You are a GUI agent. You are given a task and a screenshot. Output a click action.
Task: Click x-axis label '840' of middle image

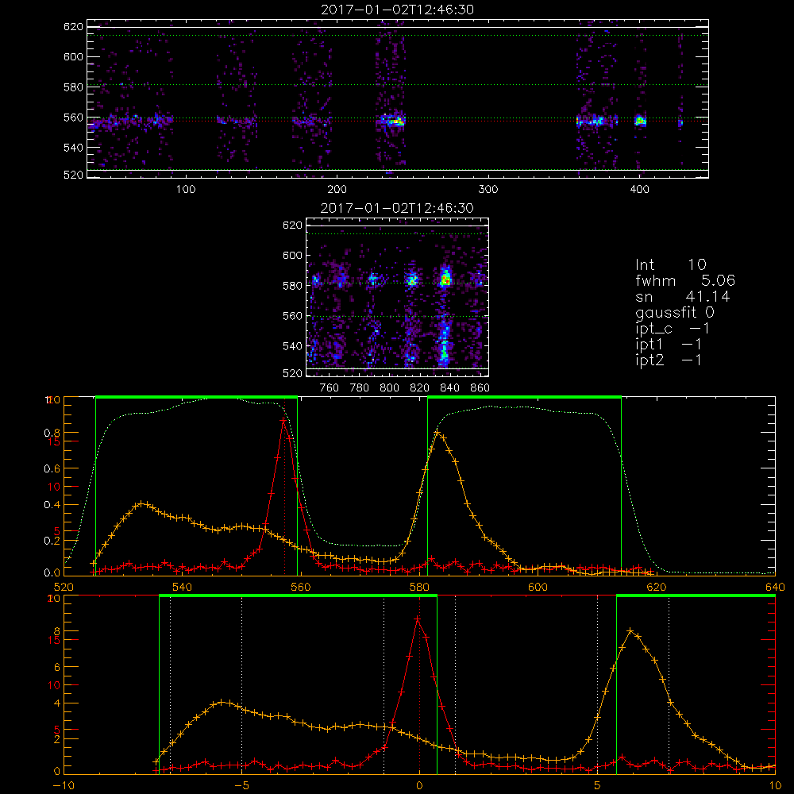tap(449, 388)
